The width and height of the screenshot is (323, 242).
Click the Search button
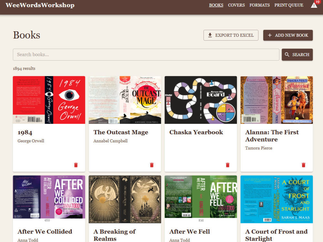click(x=297, y=55)
